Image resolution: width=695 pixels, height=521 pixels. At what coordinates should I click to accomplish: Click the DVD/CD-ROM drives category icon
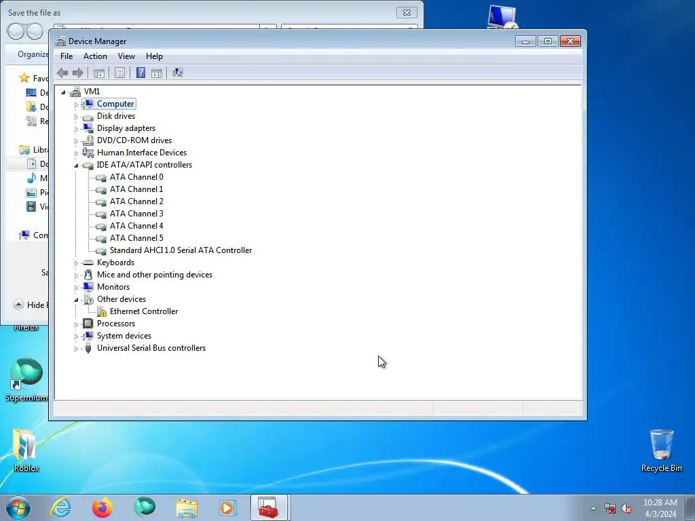(88, 140)
